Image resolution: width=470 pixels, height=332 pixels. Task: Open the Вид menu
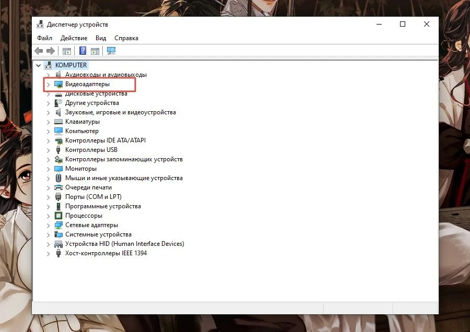[101, 38]
